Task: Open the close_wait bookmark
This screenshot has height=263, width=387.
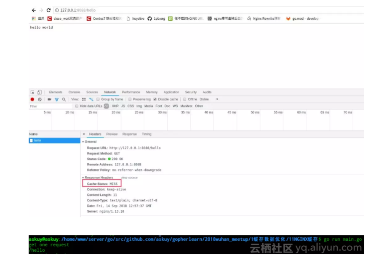Action: (x=65, y=19)
